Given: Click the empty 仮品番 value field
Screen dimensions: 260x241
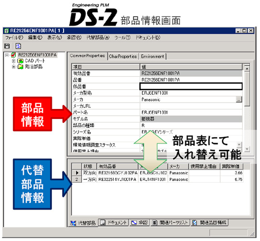Looking at the screenshot, I should click(191, 86).
